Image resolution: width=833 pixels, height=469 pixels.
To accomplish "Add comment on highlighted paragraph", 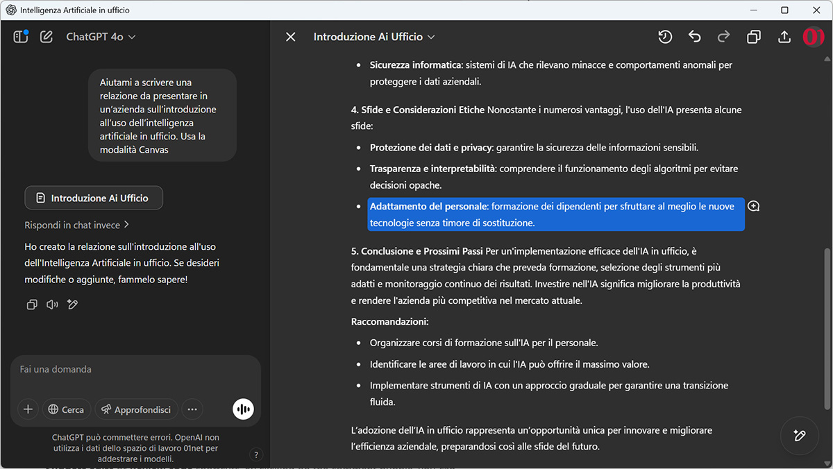I will 754,206.
